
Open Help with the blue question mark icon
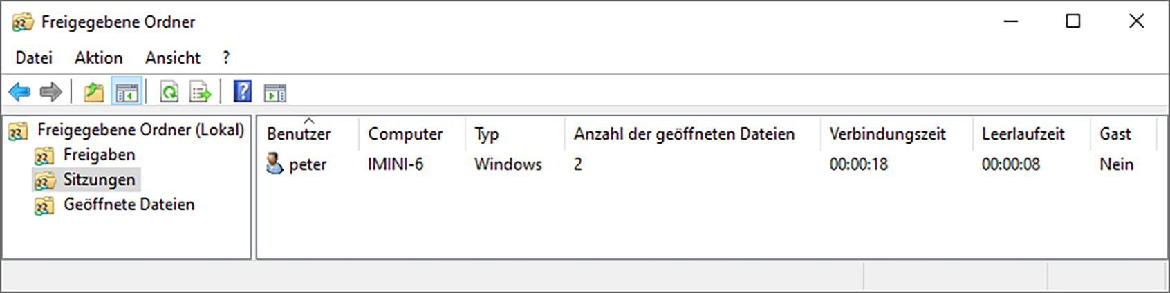coord(242,91)
